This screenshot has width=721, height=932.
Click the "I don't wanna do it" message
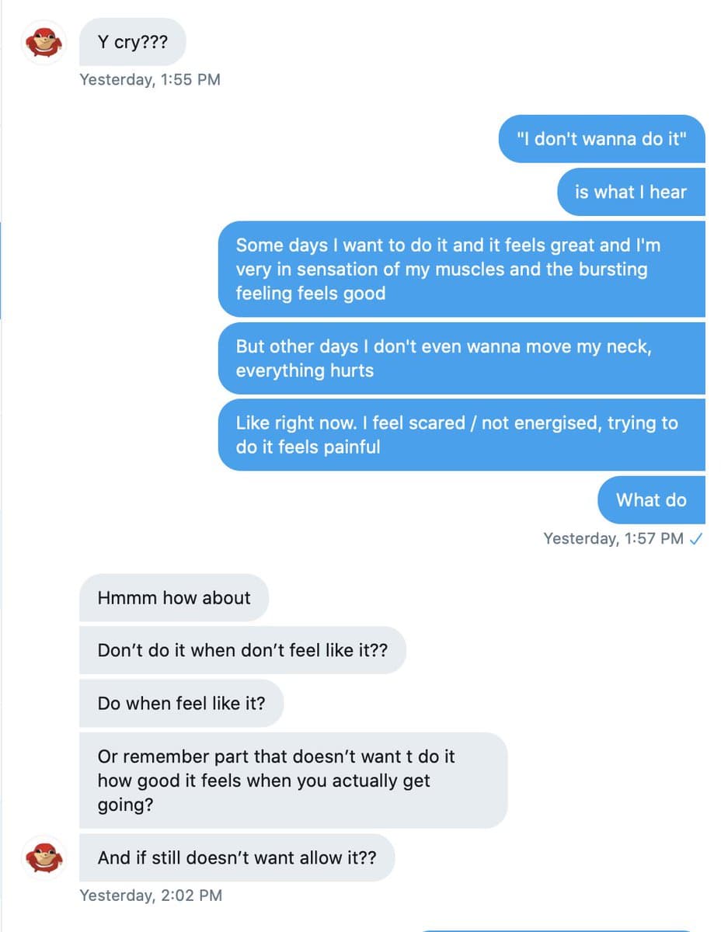pos(601,139)
